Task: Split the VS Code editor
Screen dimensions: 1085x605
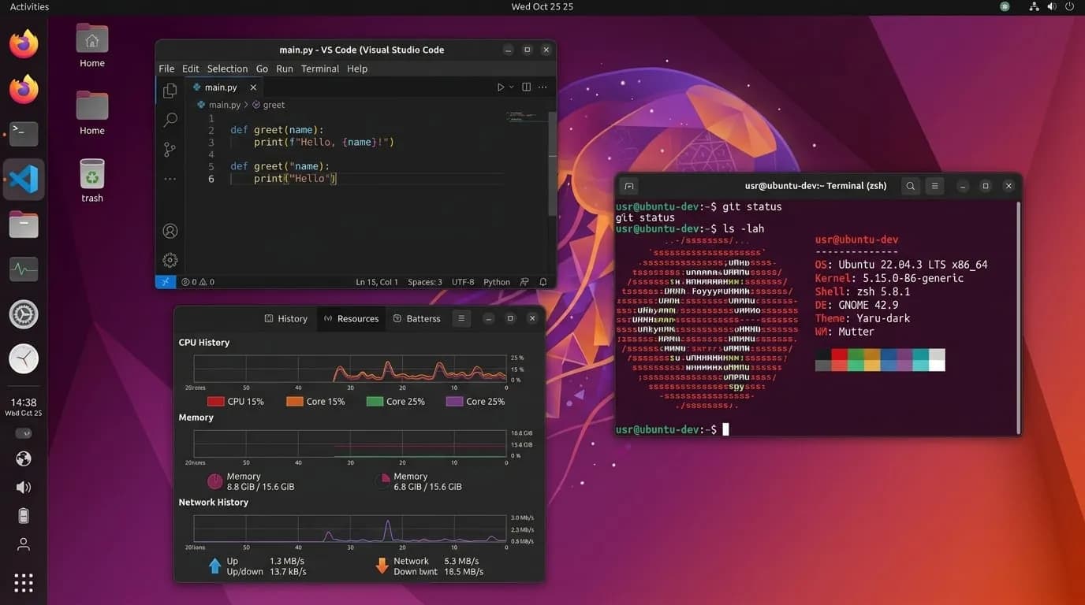Action: (526, 87)
